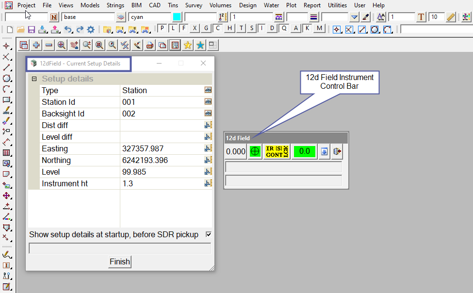Screen dimensions: 473x293
Task: Click the printer icon in view toolbar
Action: click(x=150, y=45)
